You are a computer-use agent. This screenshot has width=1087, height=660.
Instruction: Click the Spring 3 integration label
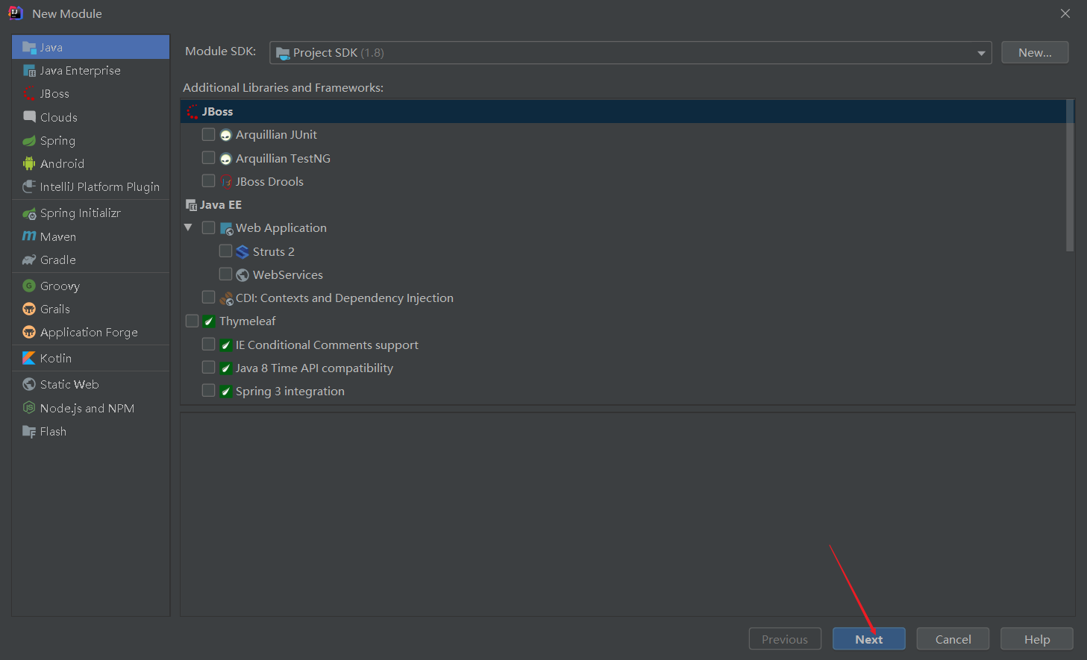(x=290, y=392)
